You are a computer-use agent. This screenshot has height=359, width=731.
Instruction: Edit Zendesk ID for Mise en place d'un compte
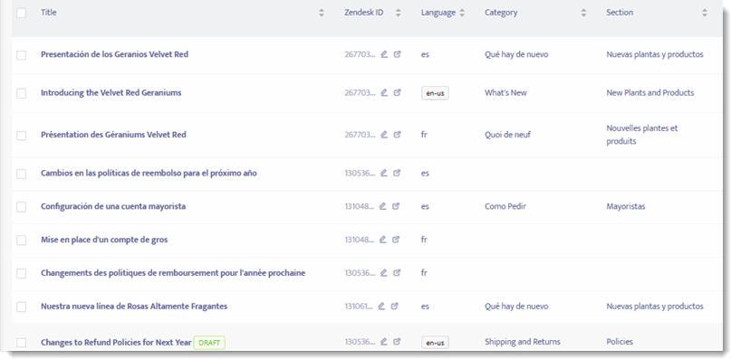[x=383, y=240]
